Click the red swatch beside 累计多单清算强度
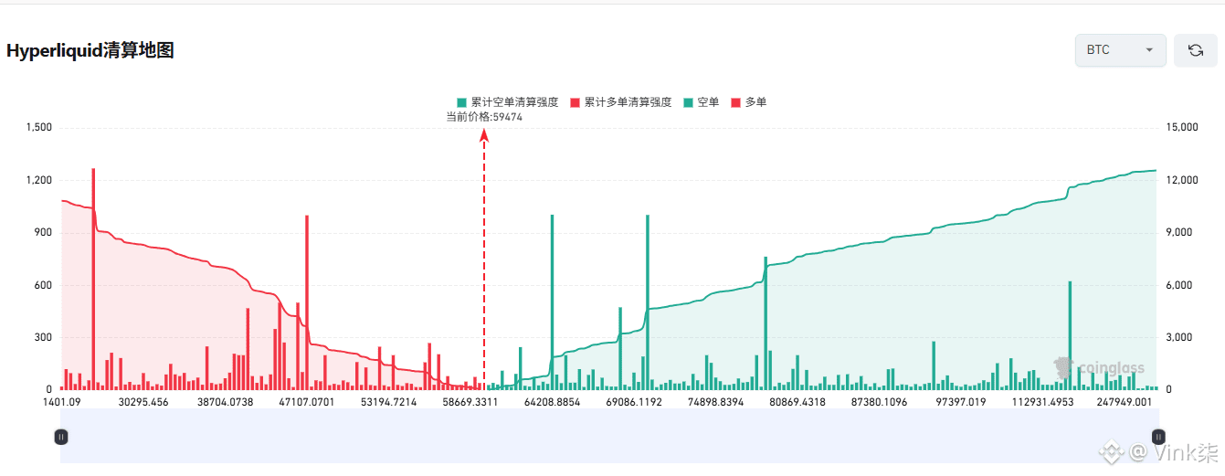 pos(575,102)
